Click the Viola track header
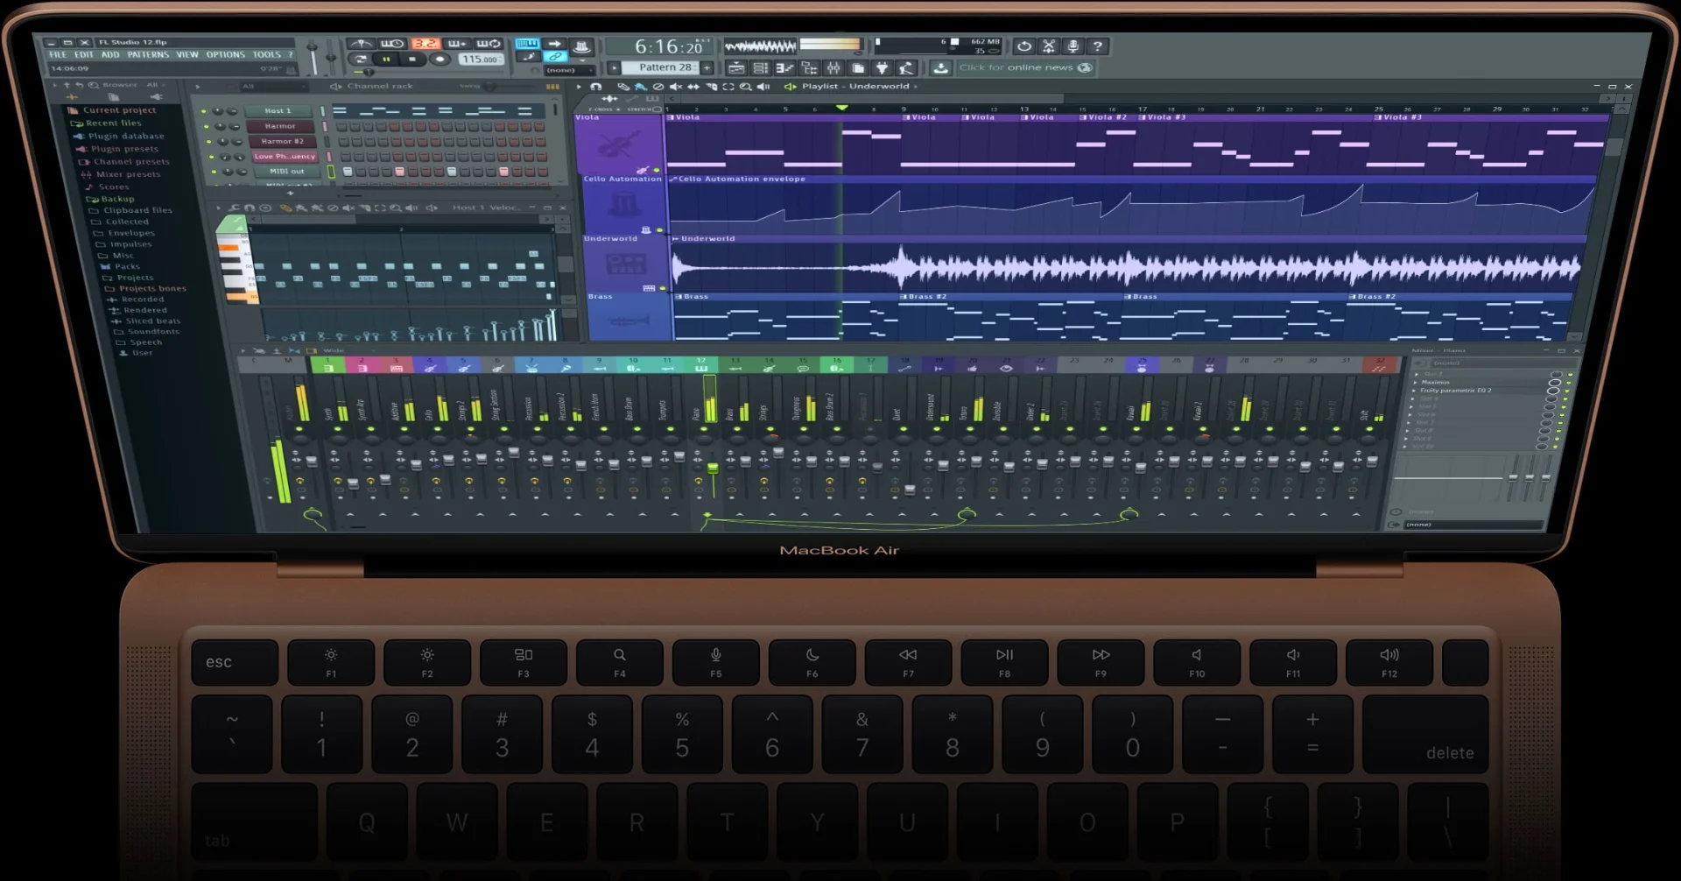This screenshot has width=1681, height=881. (x=620, y=143)
